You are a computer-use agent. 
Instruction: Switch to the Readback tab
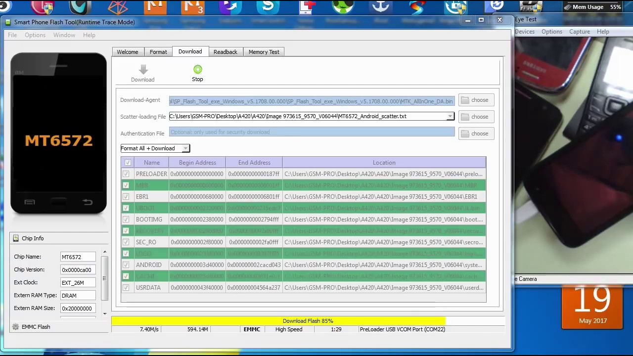click(226, 52)
